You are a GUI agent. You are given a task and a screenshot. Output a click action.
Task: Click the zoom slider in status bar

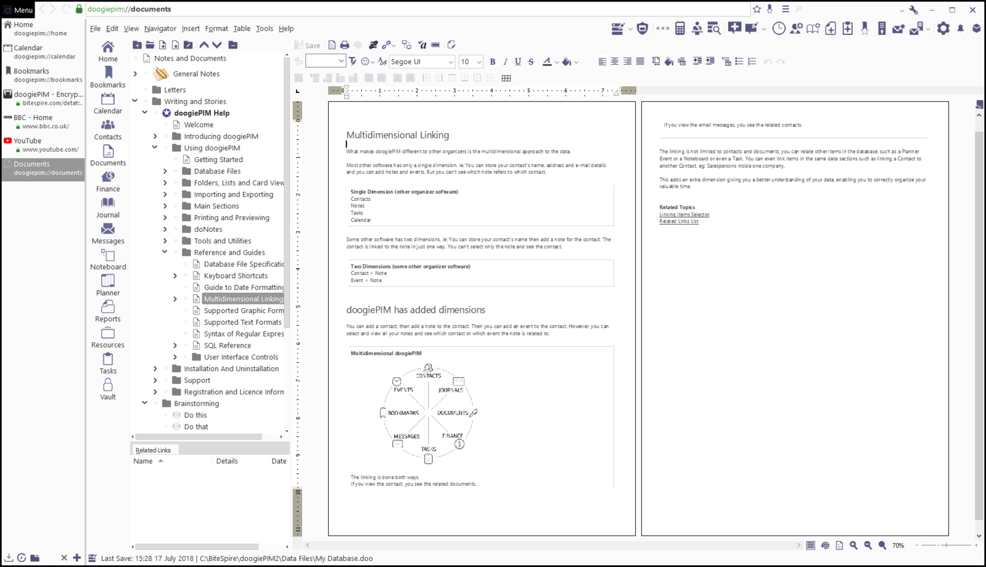click(945, 545)
